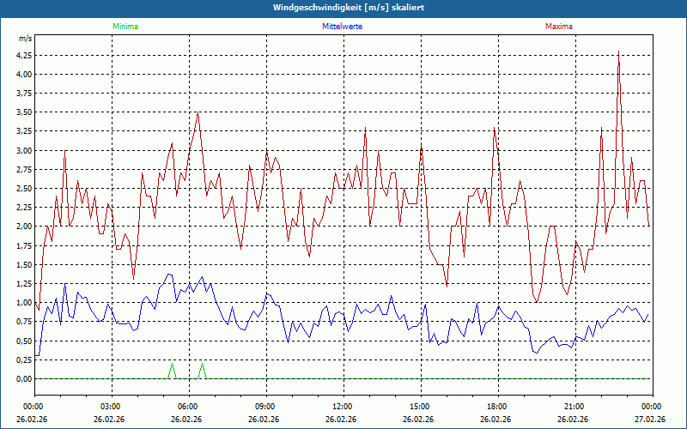Click the 21:00 time axis label
687x429 pixels.
click(x=575, y=407)
